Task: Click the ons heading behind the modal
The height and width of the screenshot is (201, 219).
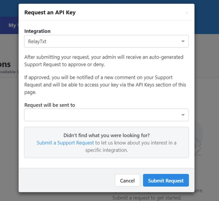Action: point(5,64)
